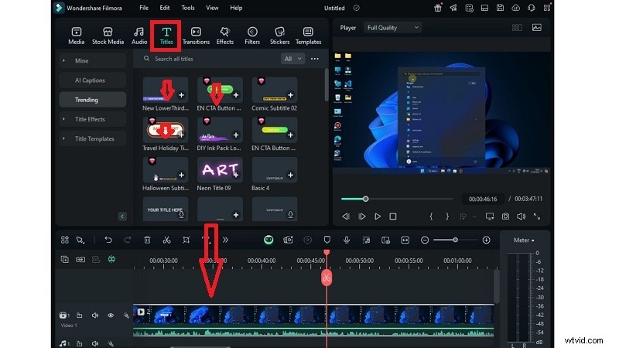Download the YOUR TITLE HERE template

click(x=181, y=215)
